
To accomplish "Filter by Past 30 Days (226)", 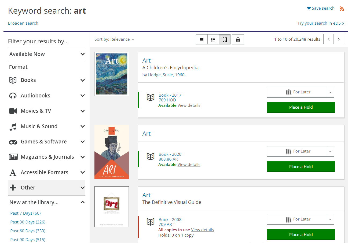I will (x=28, y=222).
